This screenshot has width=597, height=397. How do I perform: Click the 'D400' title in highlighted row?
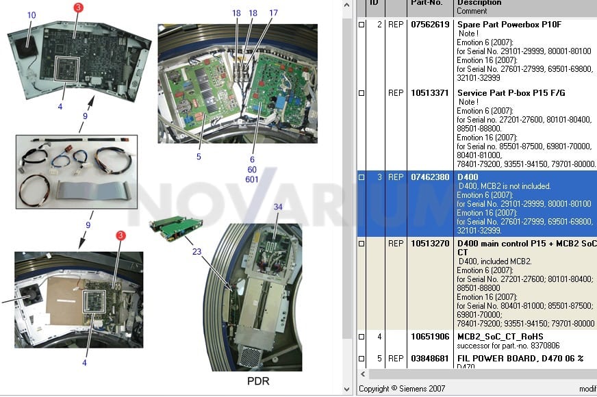[x=468, y=177]
